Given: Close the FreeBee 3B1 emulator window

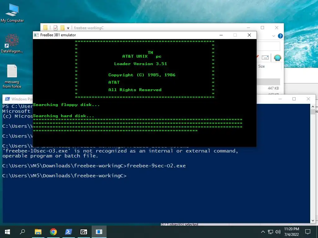Looking at the screenshot, I should 249,35.
